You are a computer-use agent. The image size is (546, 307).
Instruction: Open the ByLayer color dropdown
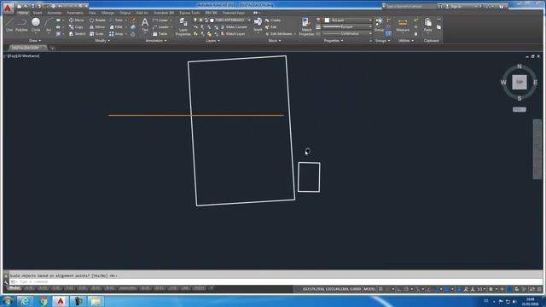[x=348, y=20]
